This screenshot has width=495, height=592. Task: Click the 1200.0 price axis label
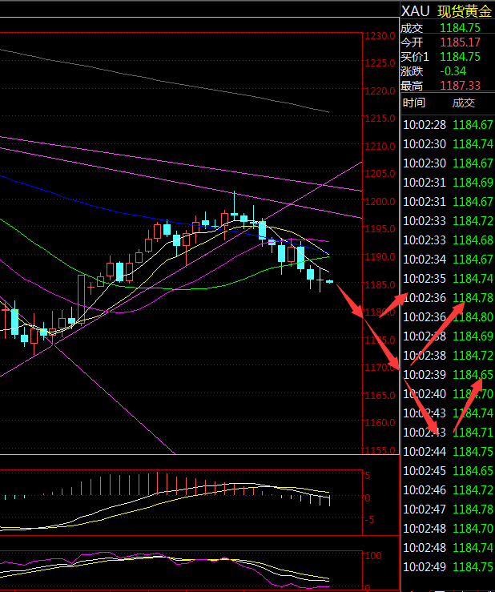tap(380, 201)
